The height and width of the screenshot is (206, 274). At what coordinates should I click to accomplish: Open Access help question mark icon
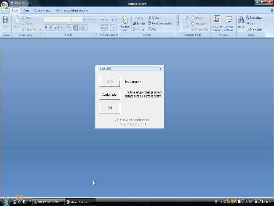(272, 10)
